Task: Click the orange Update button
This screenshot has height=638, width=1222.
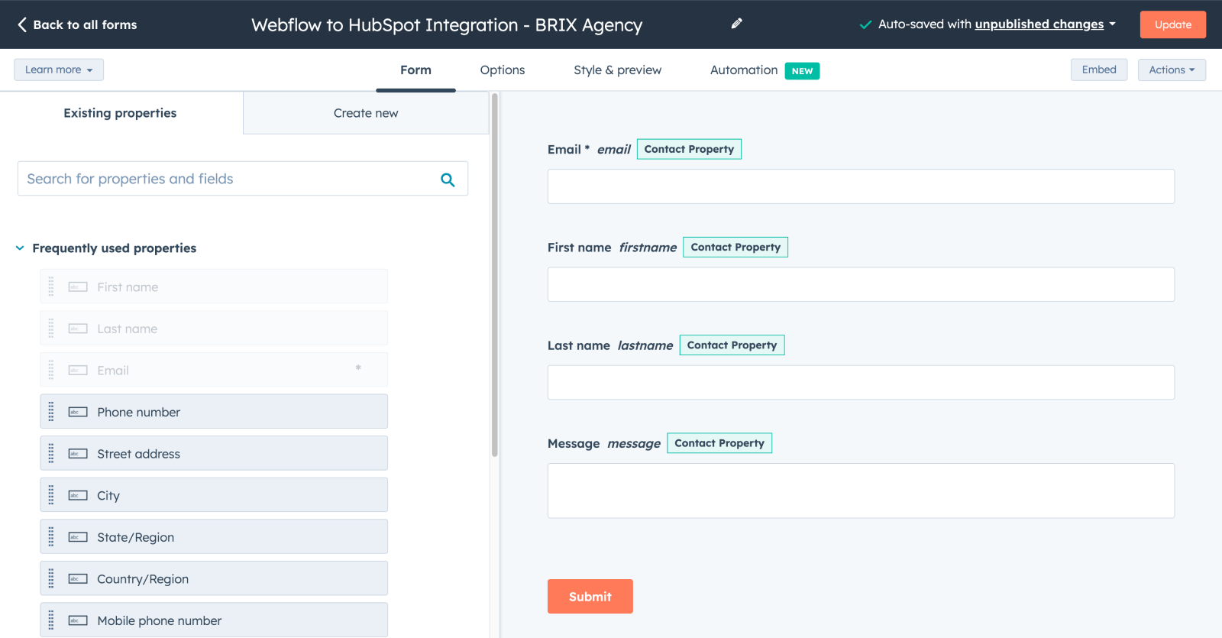Action: (x=1173, y=24)
